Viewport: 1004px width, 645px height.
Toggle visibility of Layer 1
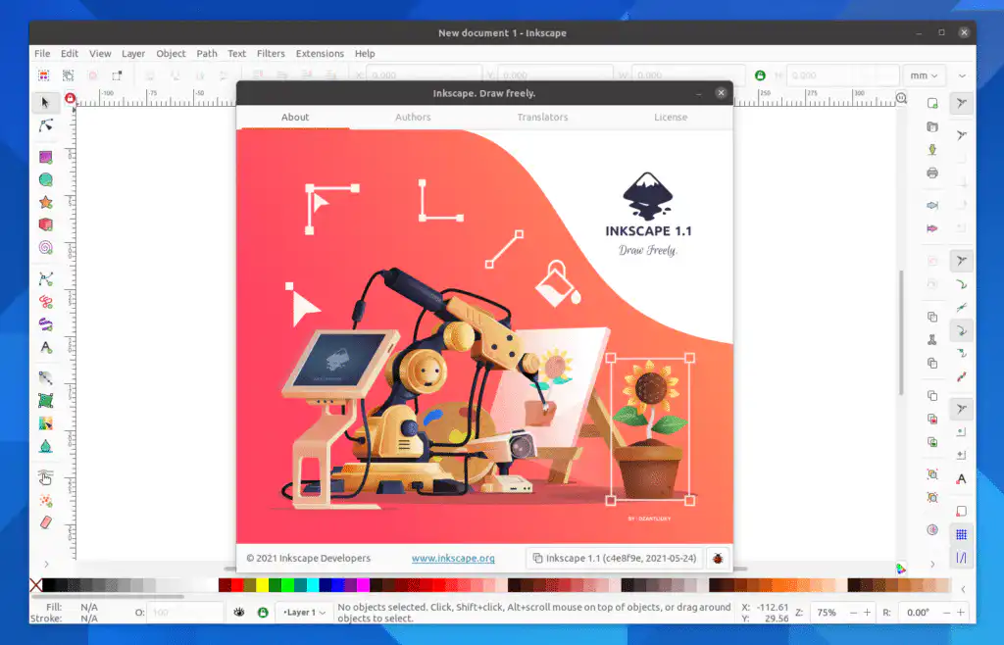tap(238, 612)
